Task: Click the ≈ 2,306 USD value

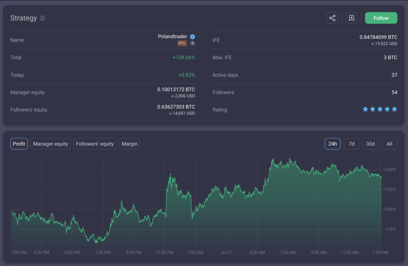Action: pos(183,96)
